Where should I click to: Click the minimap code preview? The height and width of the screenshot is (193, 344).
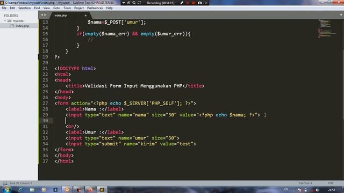327,28
